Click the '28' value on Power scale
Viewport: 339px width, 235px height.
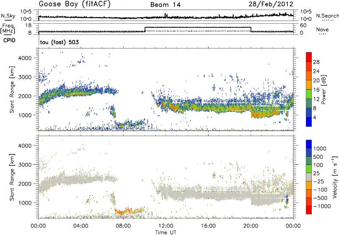(316, 62)
